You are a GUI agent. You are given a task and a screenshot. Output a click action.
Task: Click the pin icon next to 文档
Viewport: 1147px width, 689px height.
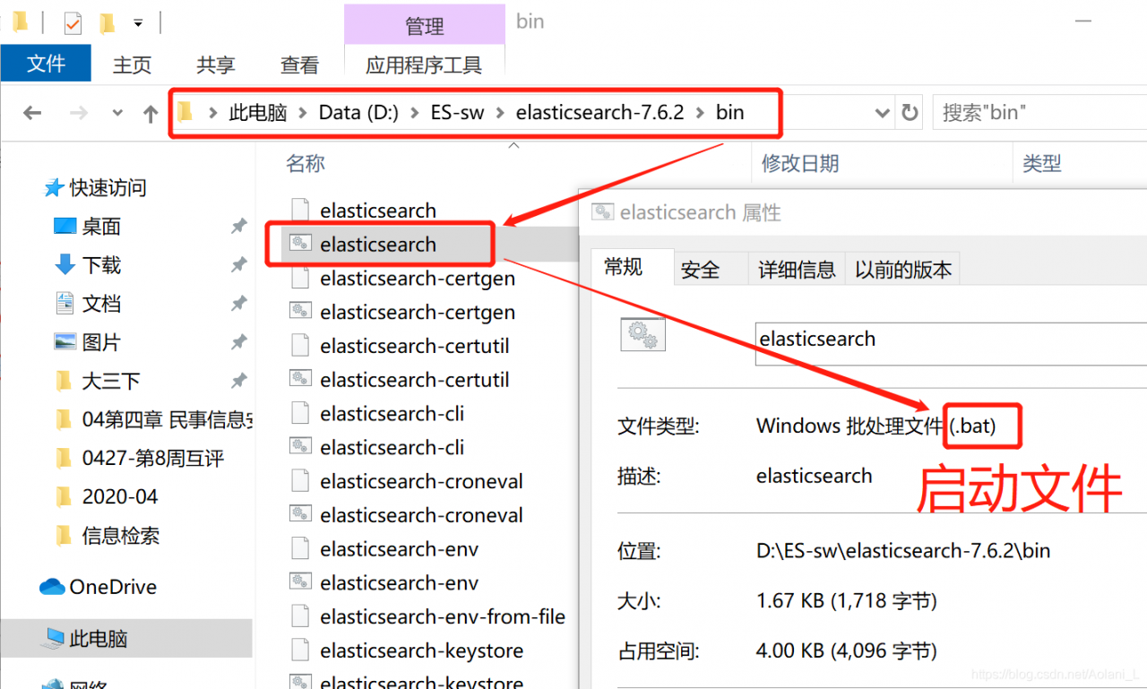click(x=238, y=304)
